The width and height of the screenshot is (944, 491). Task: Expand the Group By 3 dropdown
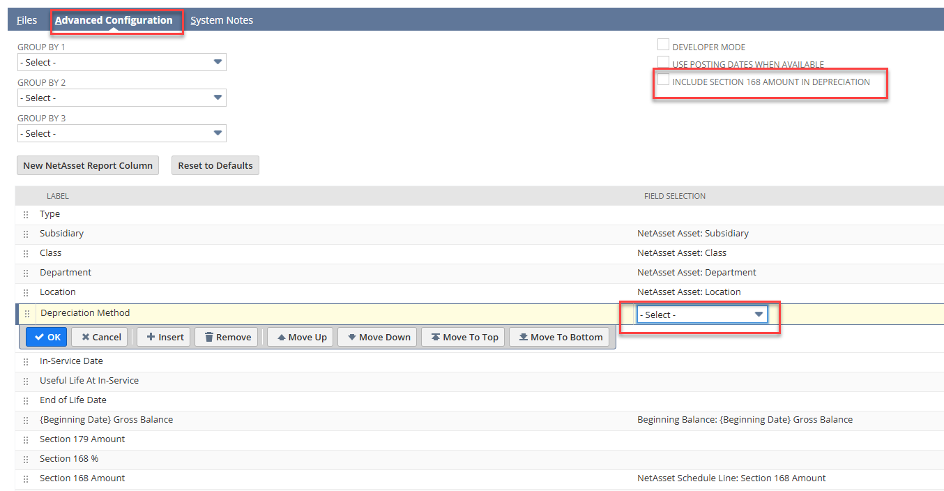(x=121, y=133)
